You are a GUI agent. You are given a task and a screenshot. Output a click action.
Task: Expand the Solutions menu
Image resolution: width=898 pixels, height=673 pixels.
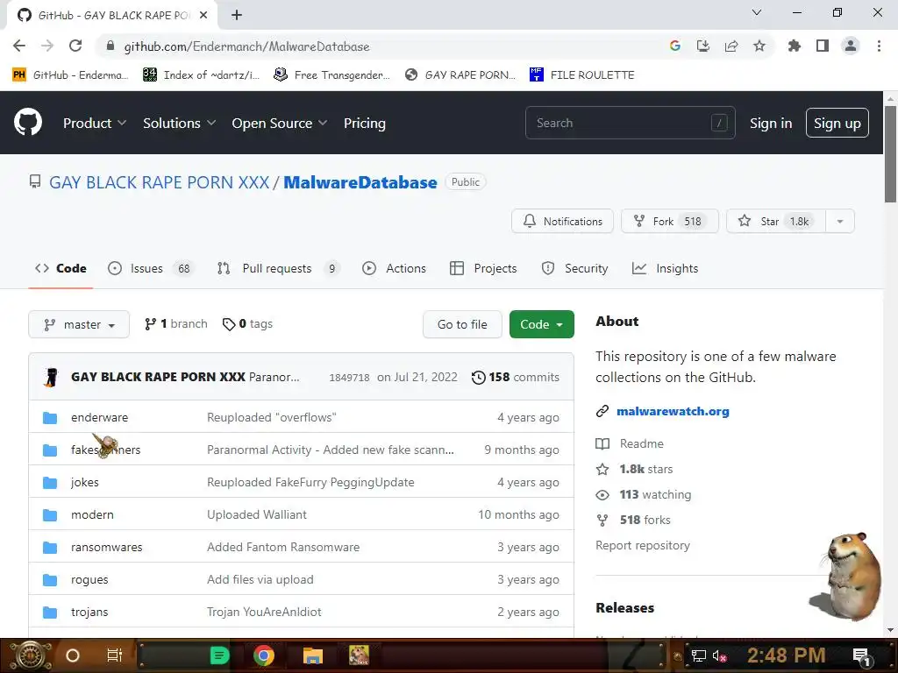click(x=179, y=123)
